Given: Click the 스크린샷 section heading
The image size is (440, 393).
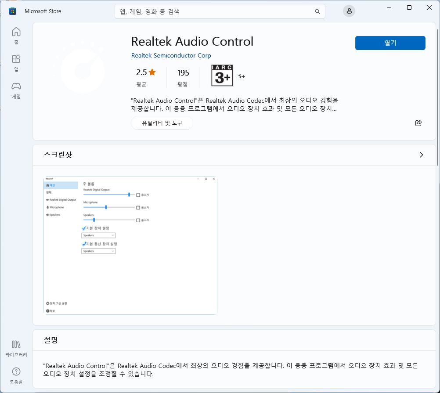Looking at the screenshot, I should tap(58, 155).
